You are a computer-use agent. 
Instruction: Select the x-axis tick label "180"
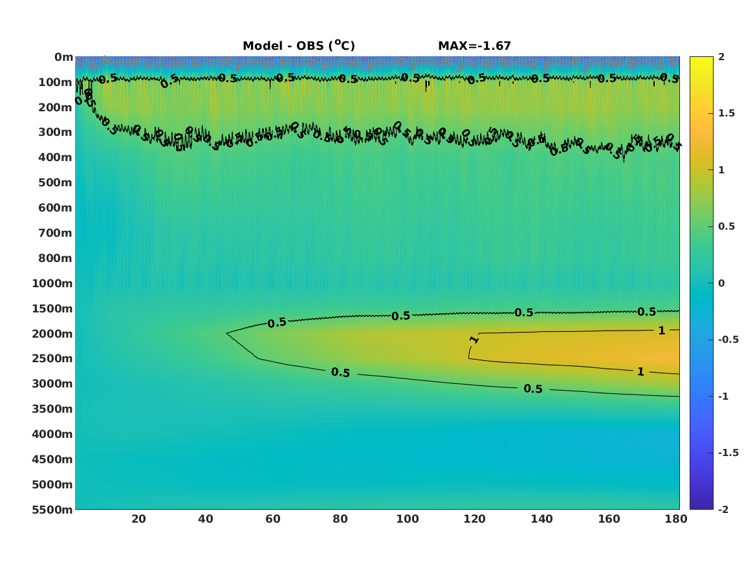pos(677,519)
